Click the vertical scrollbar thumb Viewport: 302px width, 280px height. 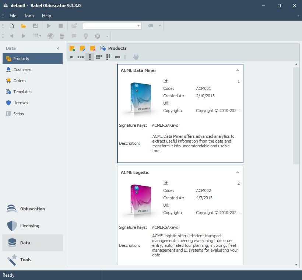click(x=296, y=116)
